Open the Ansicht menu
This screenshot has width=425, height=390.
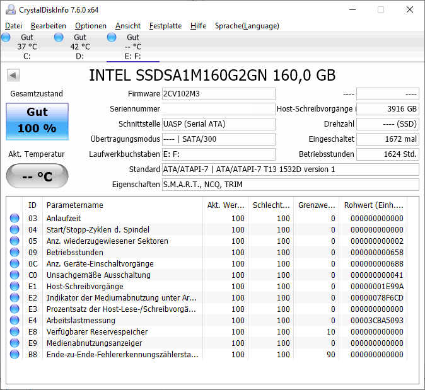coord(128,26)
